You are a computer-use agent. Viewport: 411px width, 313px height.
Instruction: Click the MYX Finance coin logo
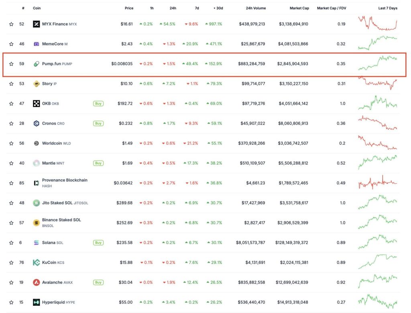(x=36, y=24)
